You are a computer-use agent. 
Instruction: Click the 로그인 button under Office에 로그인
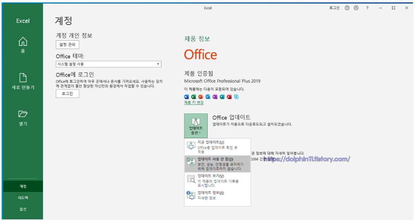pos(67,93)
